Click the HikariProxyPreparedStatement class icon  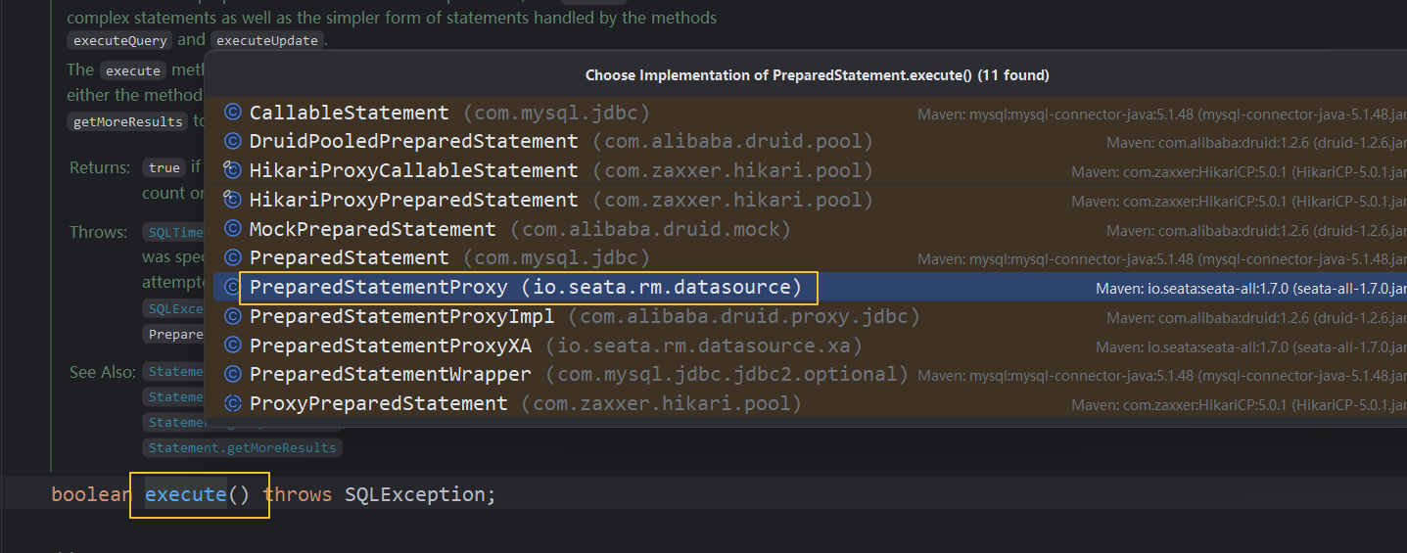coord(232,200)
